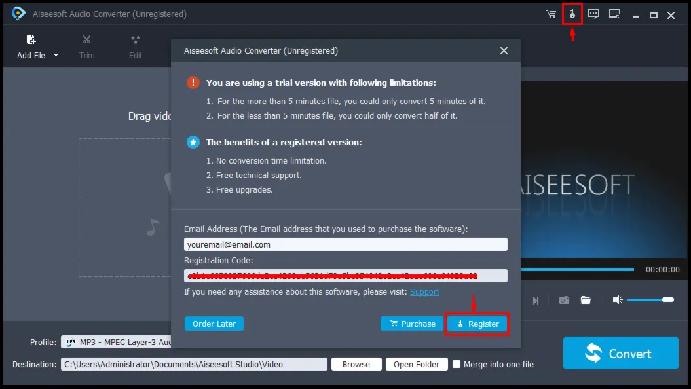Click the Aiseesoft logo icon in title bar

coord(18,14)
